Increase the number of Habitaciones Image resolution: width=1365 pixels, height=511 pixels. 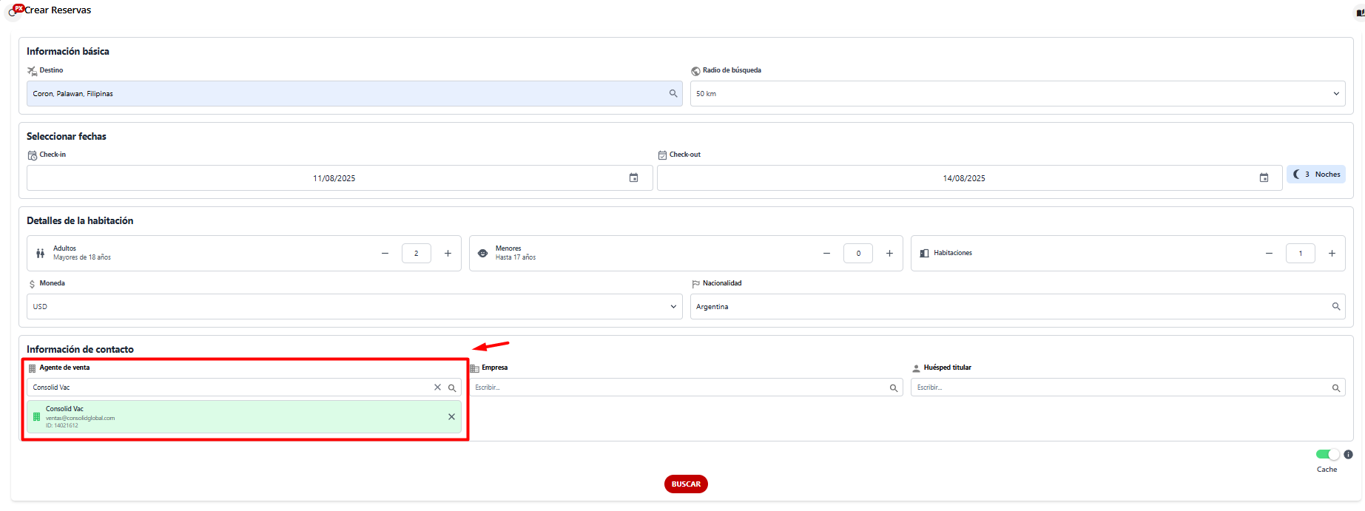[1332, 254]
